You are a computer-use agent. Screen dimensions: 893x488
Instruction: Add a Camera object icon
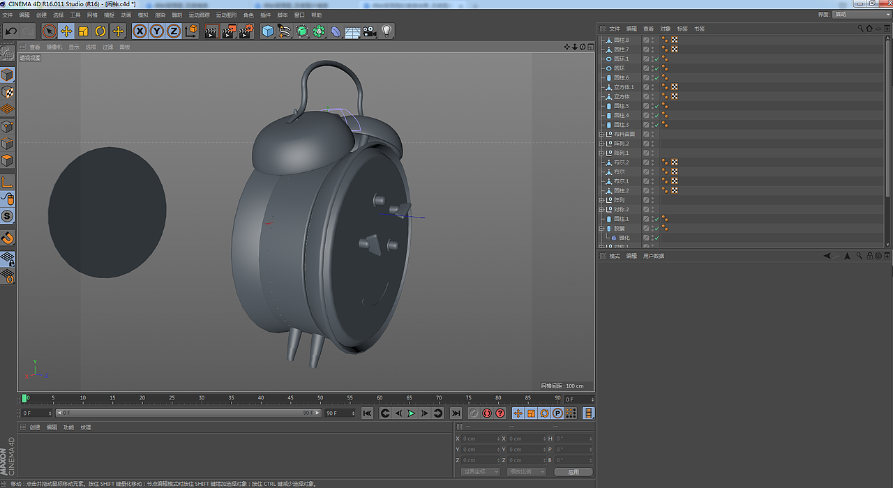click(x=369, y=31)
